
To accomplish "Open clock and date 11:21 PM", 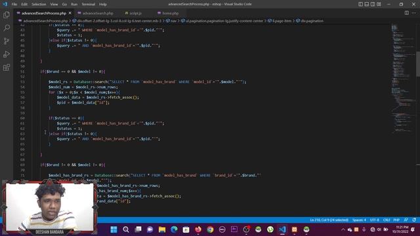I will [x=400, y=229].
